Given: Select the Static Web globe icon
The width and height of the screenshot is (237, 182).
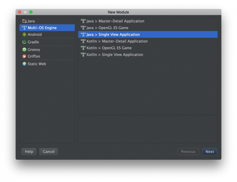Looking at the screenshot, I should tap(24, 64).
